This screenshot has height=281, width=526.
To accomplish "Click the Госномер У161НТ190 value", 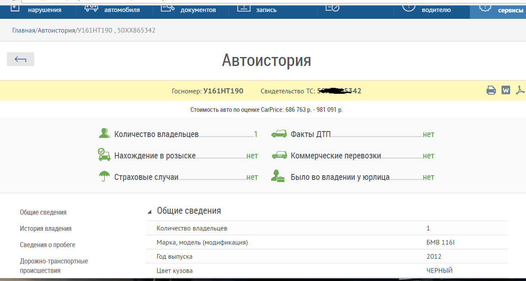I will [x=223, y=91].
